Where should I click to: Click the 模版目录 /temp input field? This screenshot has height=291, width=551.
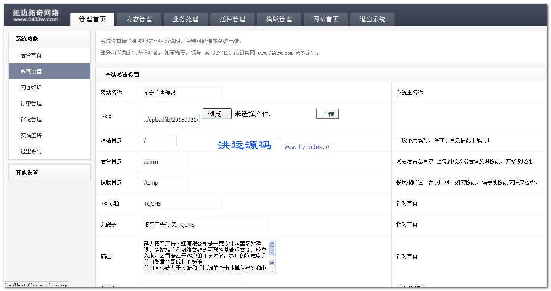tap(165, 183)
